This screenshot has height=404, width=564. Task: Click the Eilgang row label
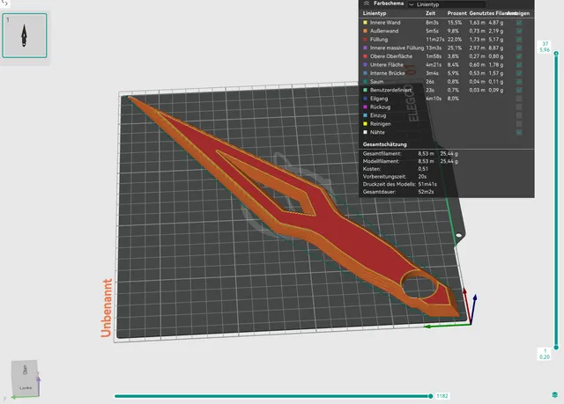pos(379,99)
